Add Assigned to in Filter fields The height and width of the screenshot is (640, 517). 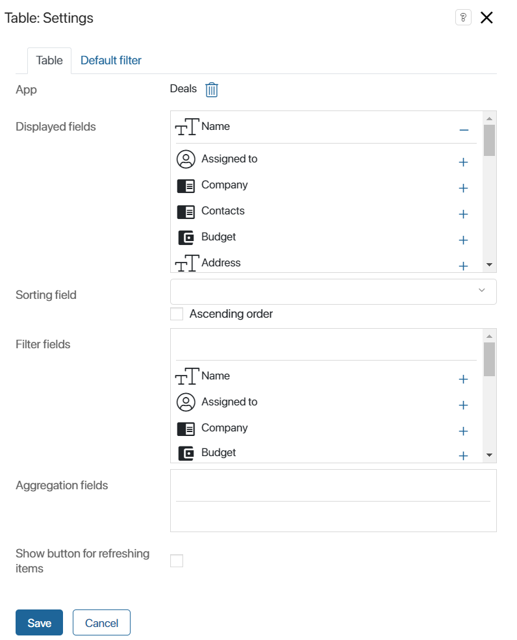463,405
